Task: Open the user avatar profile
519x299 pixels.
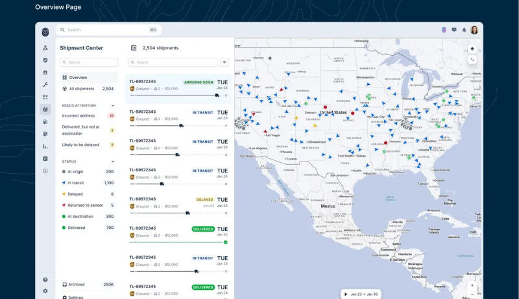Action: tap(474, 30)
